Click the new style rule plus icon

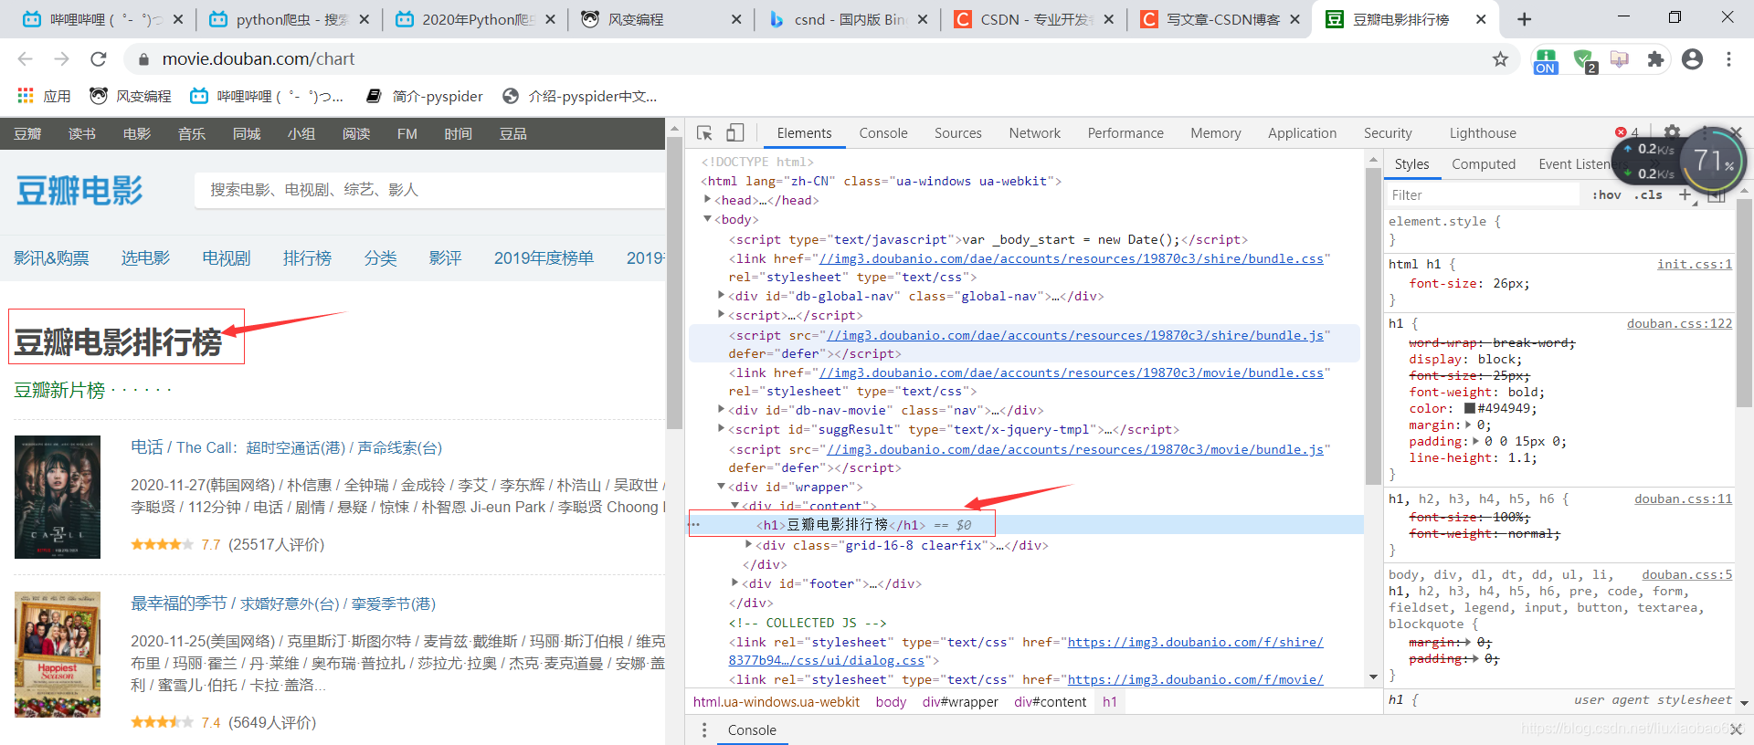[x=1685, y=194]
